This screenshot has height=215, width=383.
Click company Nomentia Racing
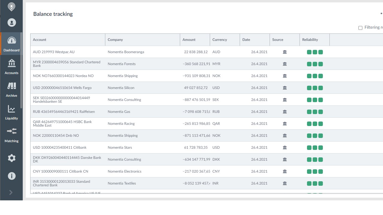point(121,124)
